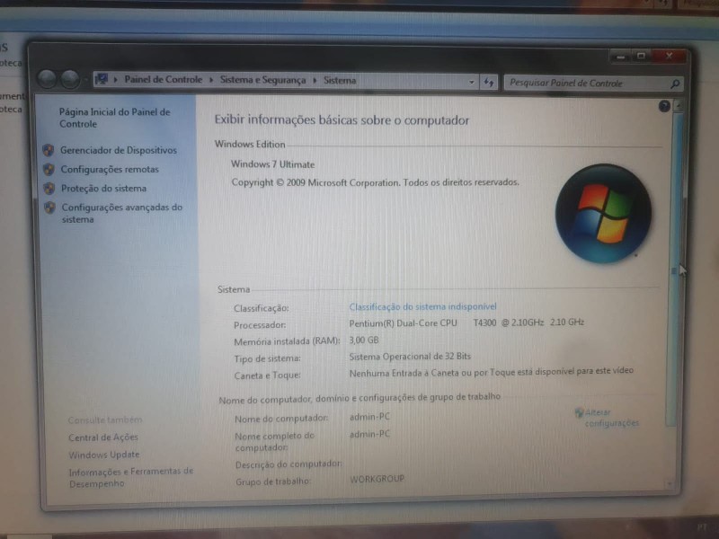The image size is (719, 539).
Task: Open help via the blue question mark icon
Action: (x=664, y=106)
